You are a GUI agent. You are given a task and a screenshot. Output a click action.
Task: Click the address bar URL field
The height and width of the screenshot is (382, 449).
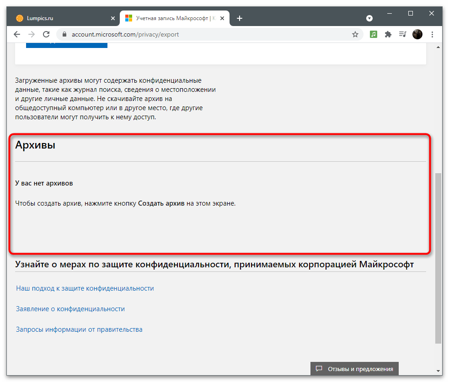point(209,34)
